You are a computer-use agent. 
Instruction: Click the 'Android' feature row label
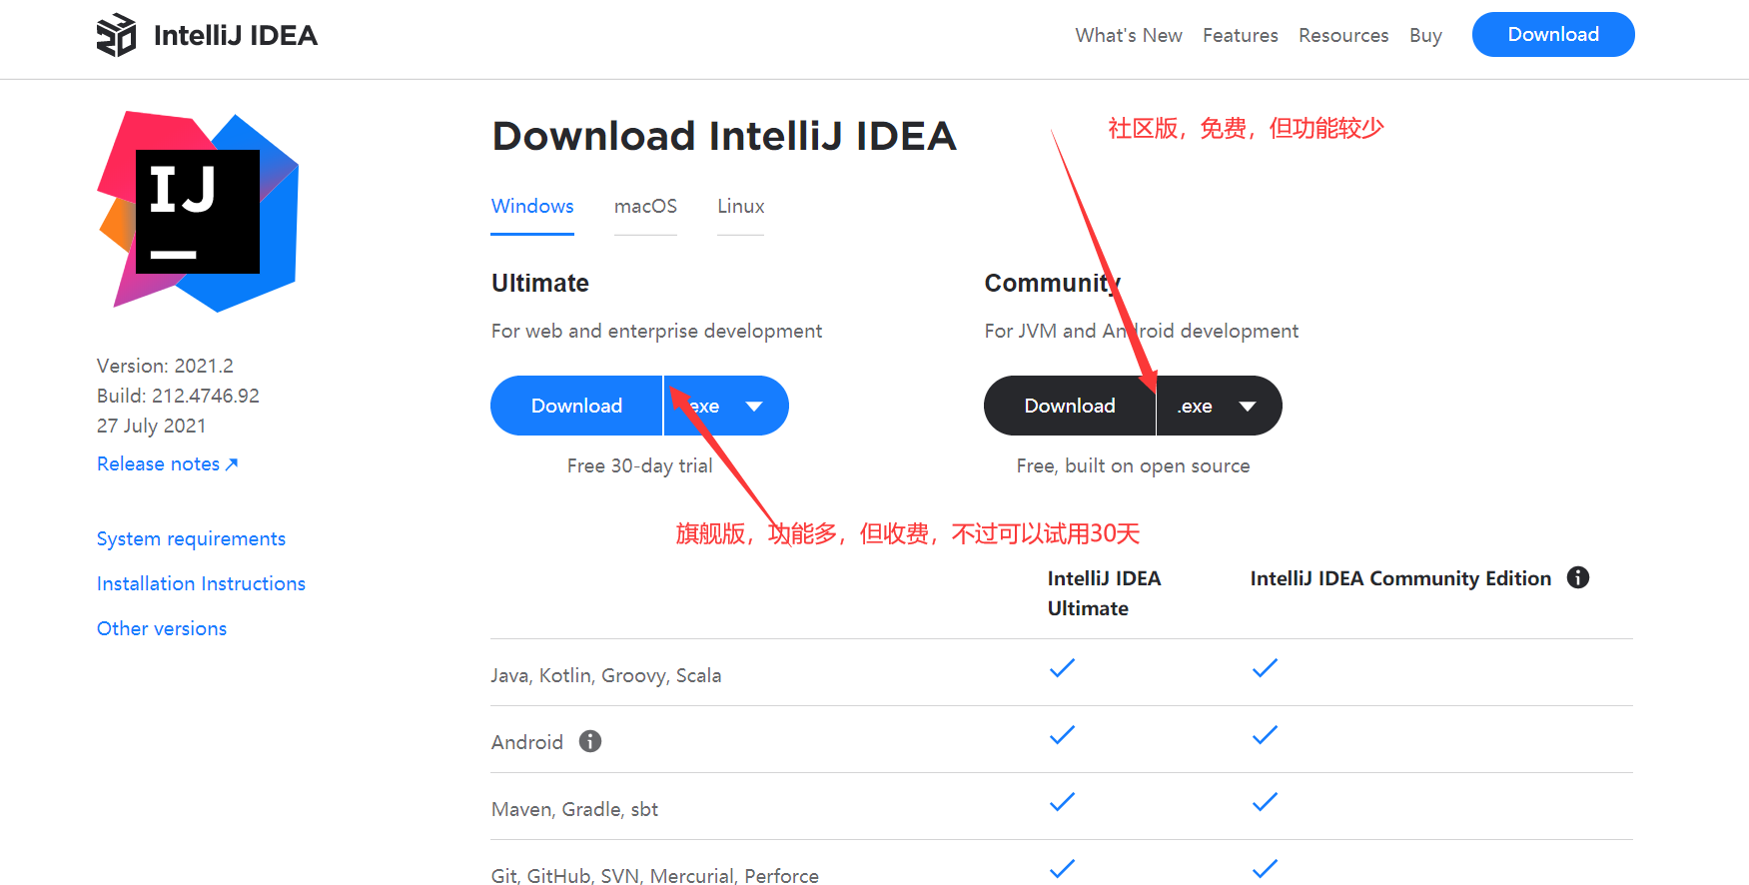[x=527, y=742]
